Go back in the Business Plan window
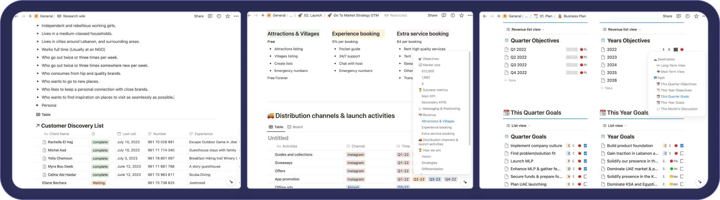 [x=485, y=16]
